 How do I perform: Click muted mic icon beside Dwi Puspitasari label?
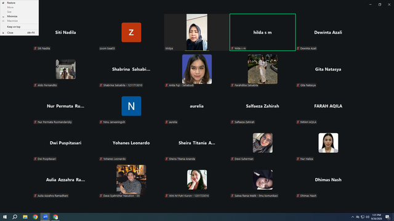35,159
